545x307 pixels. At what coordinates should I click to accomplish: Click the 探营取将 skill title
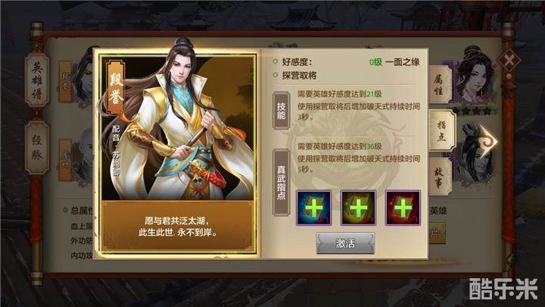[299, 76]
